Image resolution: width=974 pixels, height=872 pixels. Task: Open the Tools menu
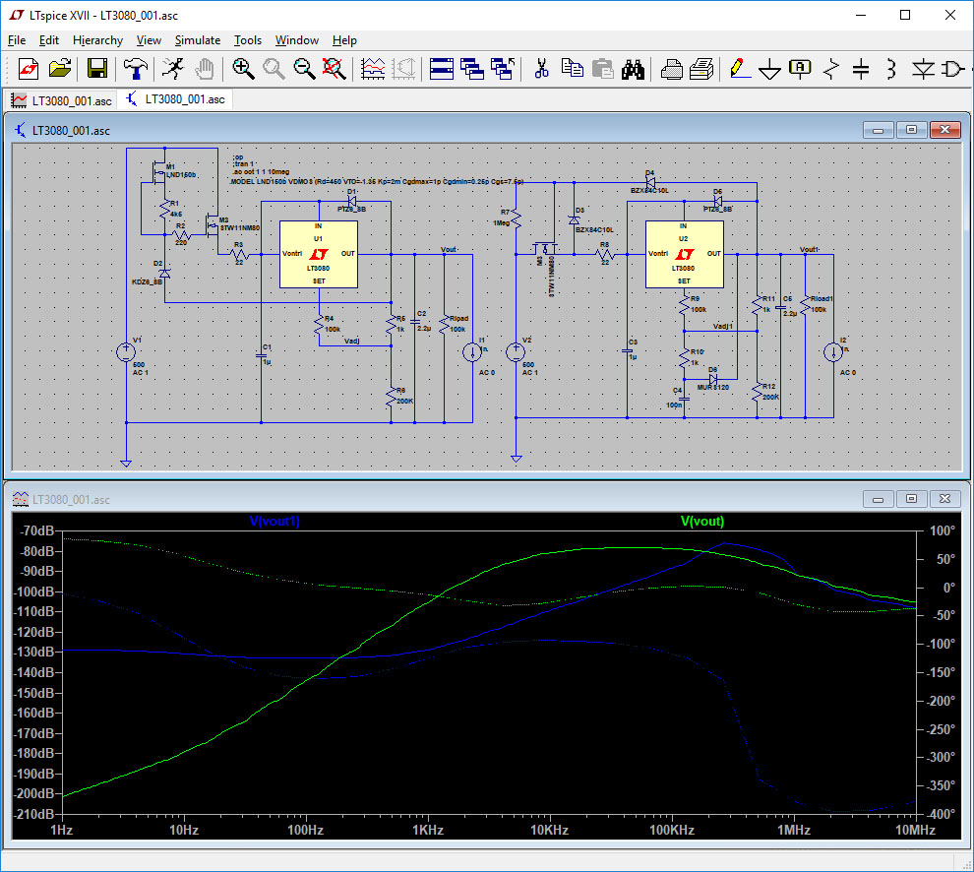point(248,40)
